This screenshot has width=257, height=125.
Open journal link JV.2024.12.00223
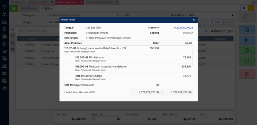click(183, 28)
